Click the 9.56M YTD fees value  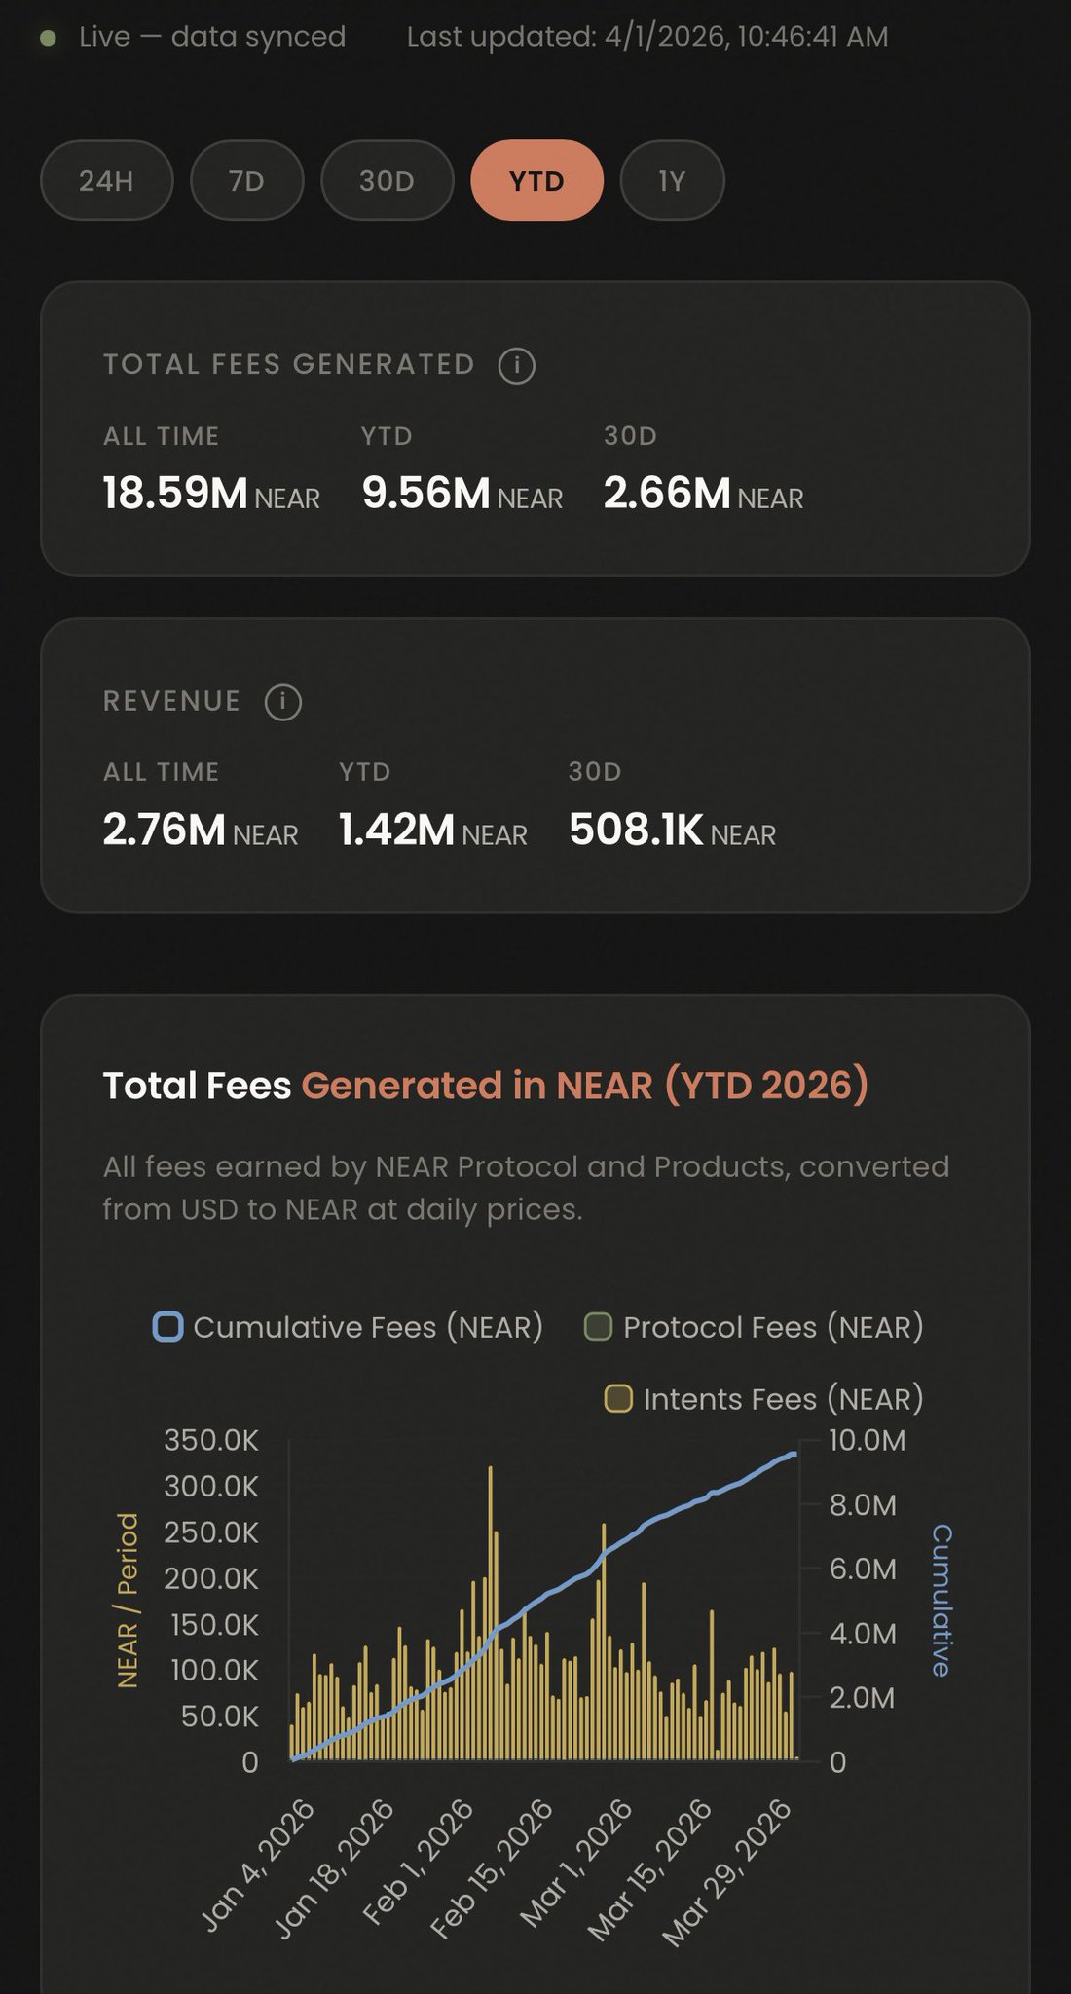[425, 494]
